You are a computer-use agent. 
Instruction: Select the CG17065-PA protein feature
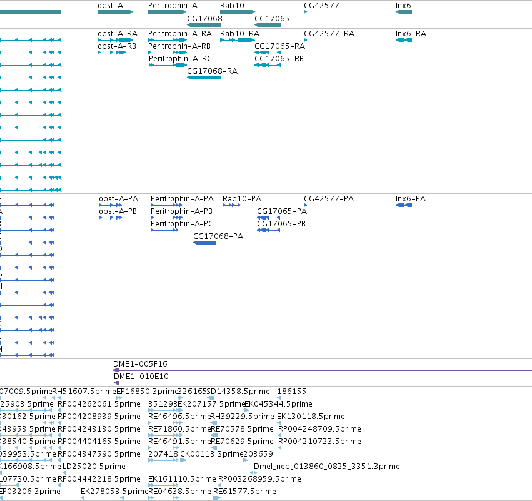tap(268, 218)
